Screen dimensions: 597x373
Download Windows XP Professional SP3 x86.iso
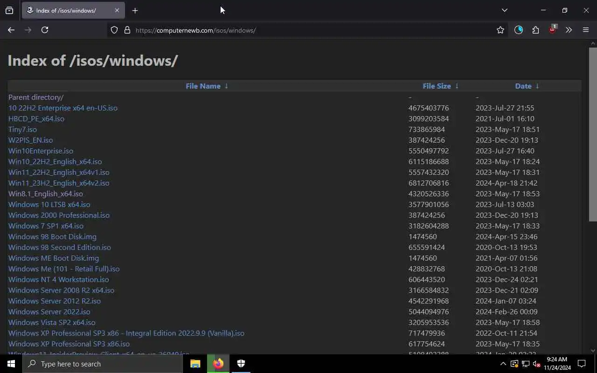[69, 344]
